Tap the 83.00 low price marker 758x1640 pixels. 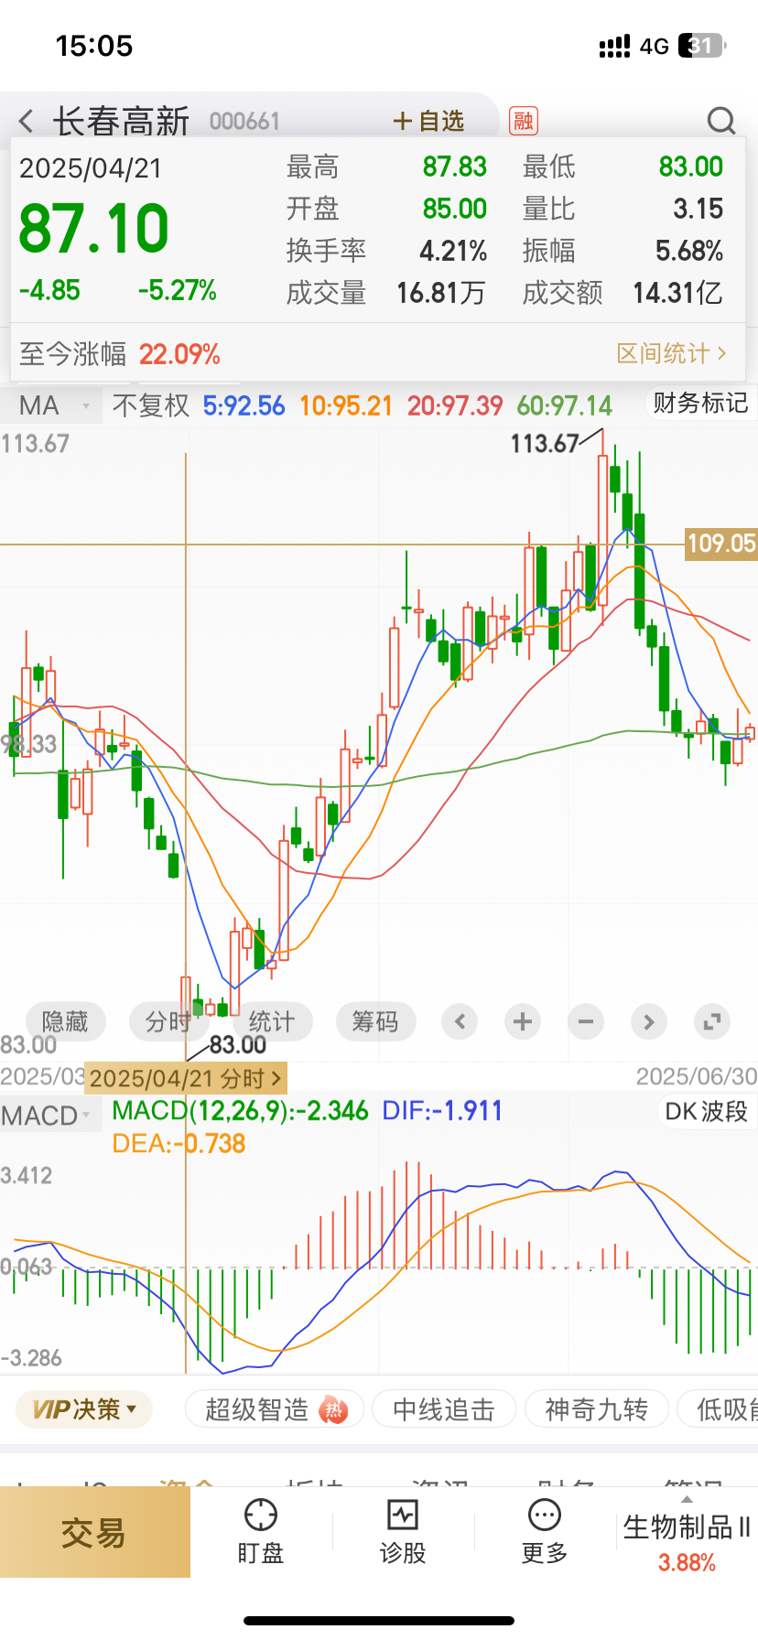(x=237, y=1044)
